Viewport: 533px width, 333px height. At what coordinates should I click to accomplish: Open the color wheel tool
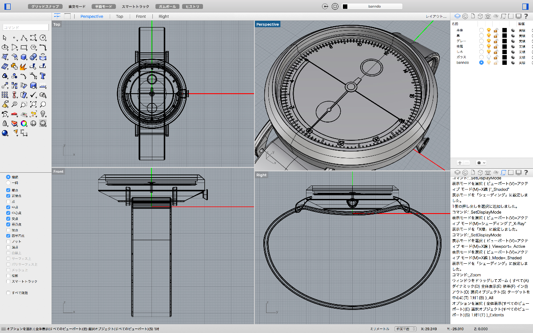pyautogui.click(x=24, y=123)
